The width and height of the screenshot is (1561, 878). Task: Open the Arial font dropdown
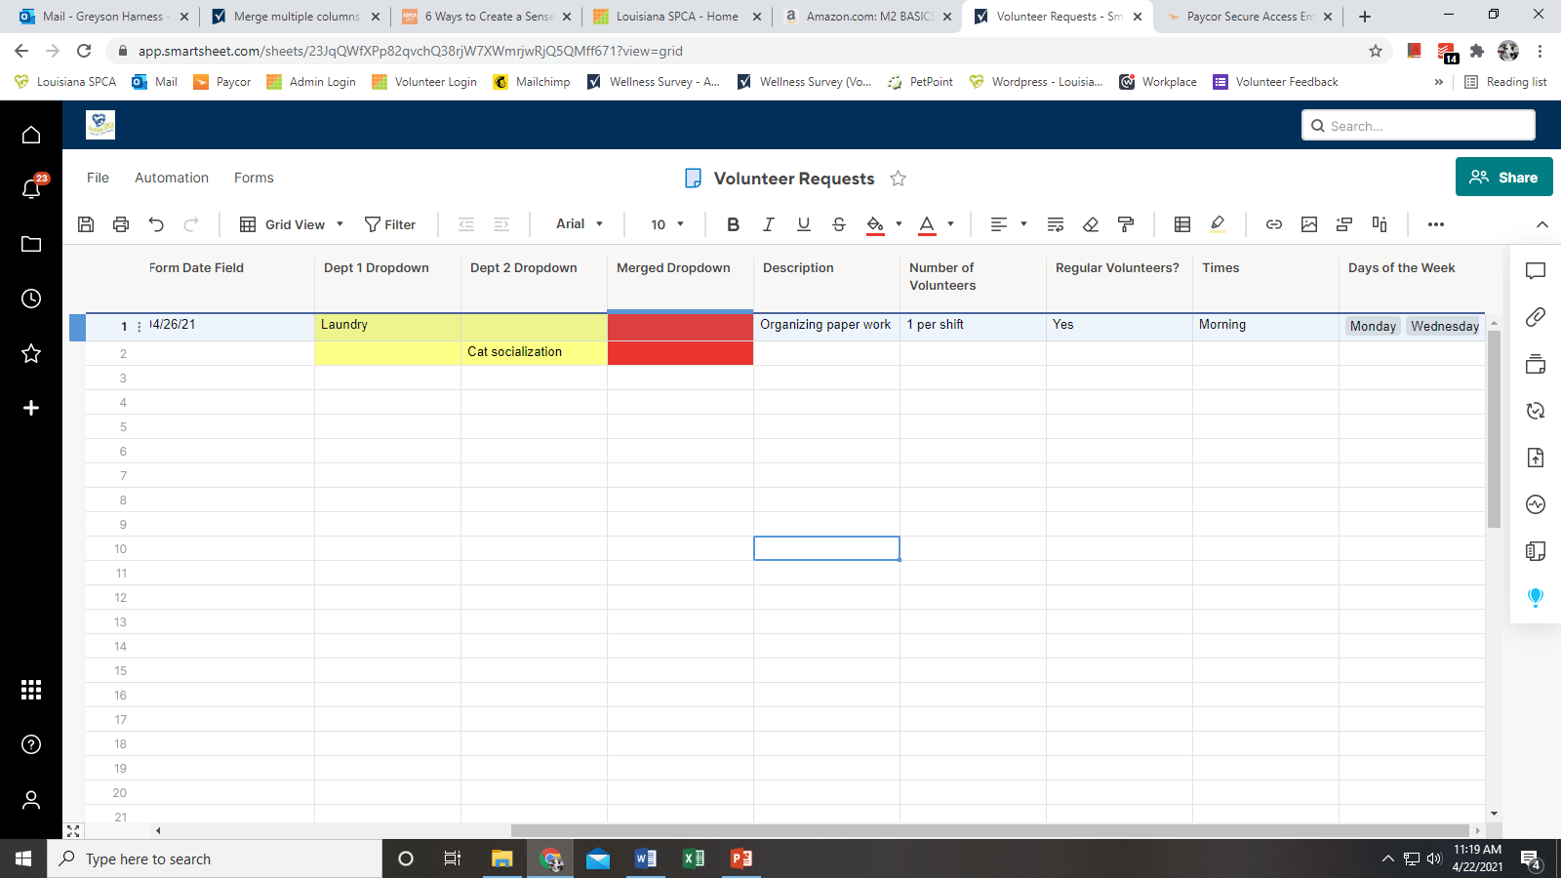(x=580, y=224)
